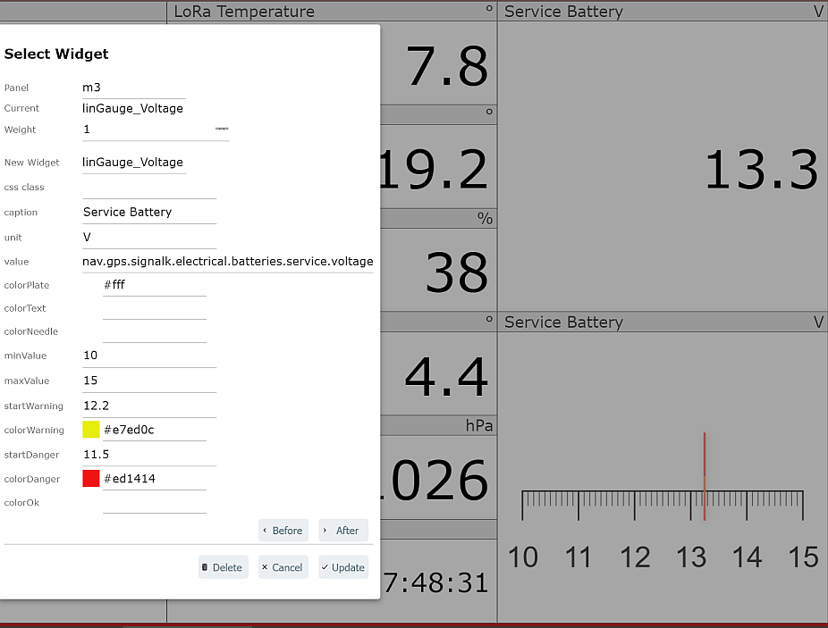Click the yellow colorWarning swatch

click(89, 430)
